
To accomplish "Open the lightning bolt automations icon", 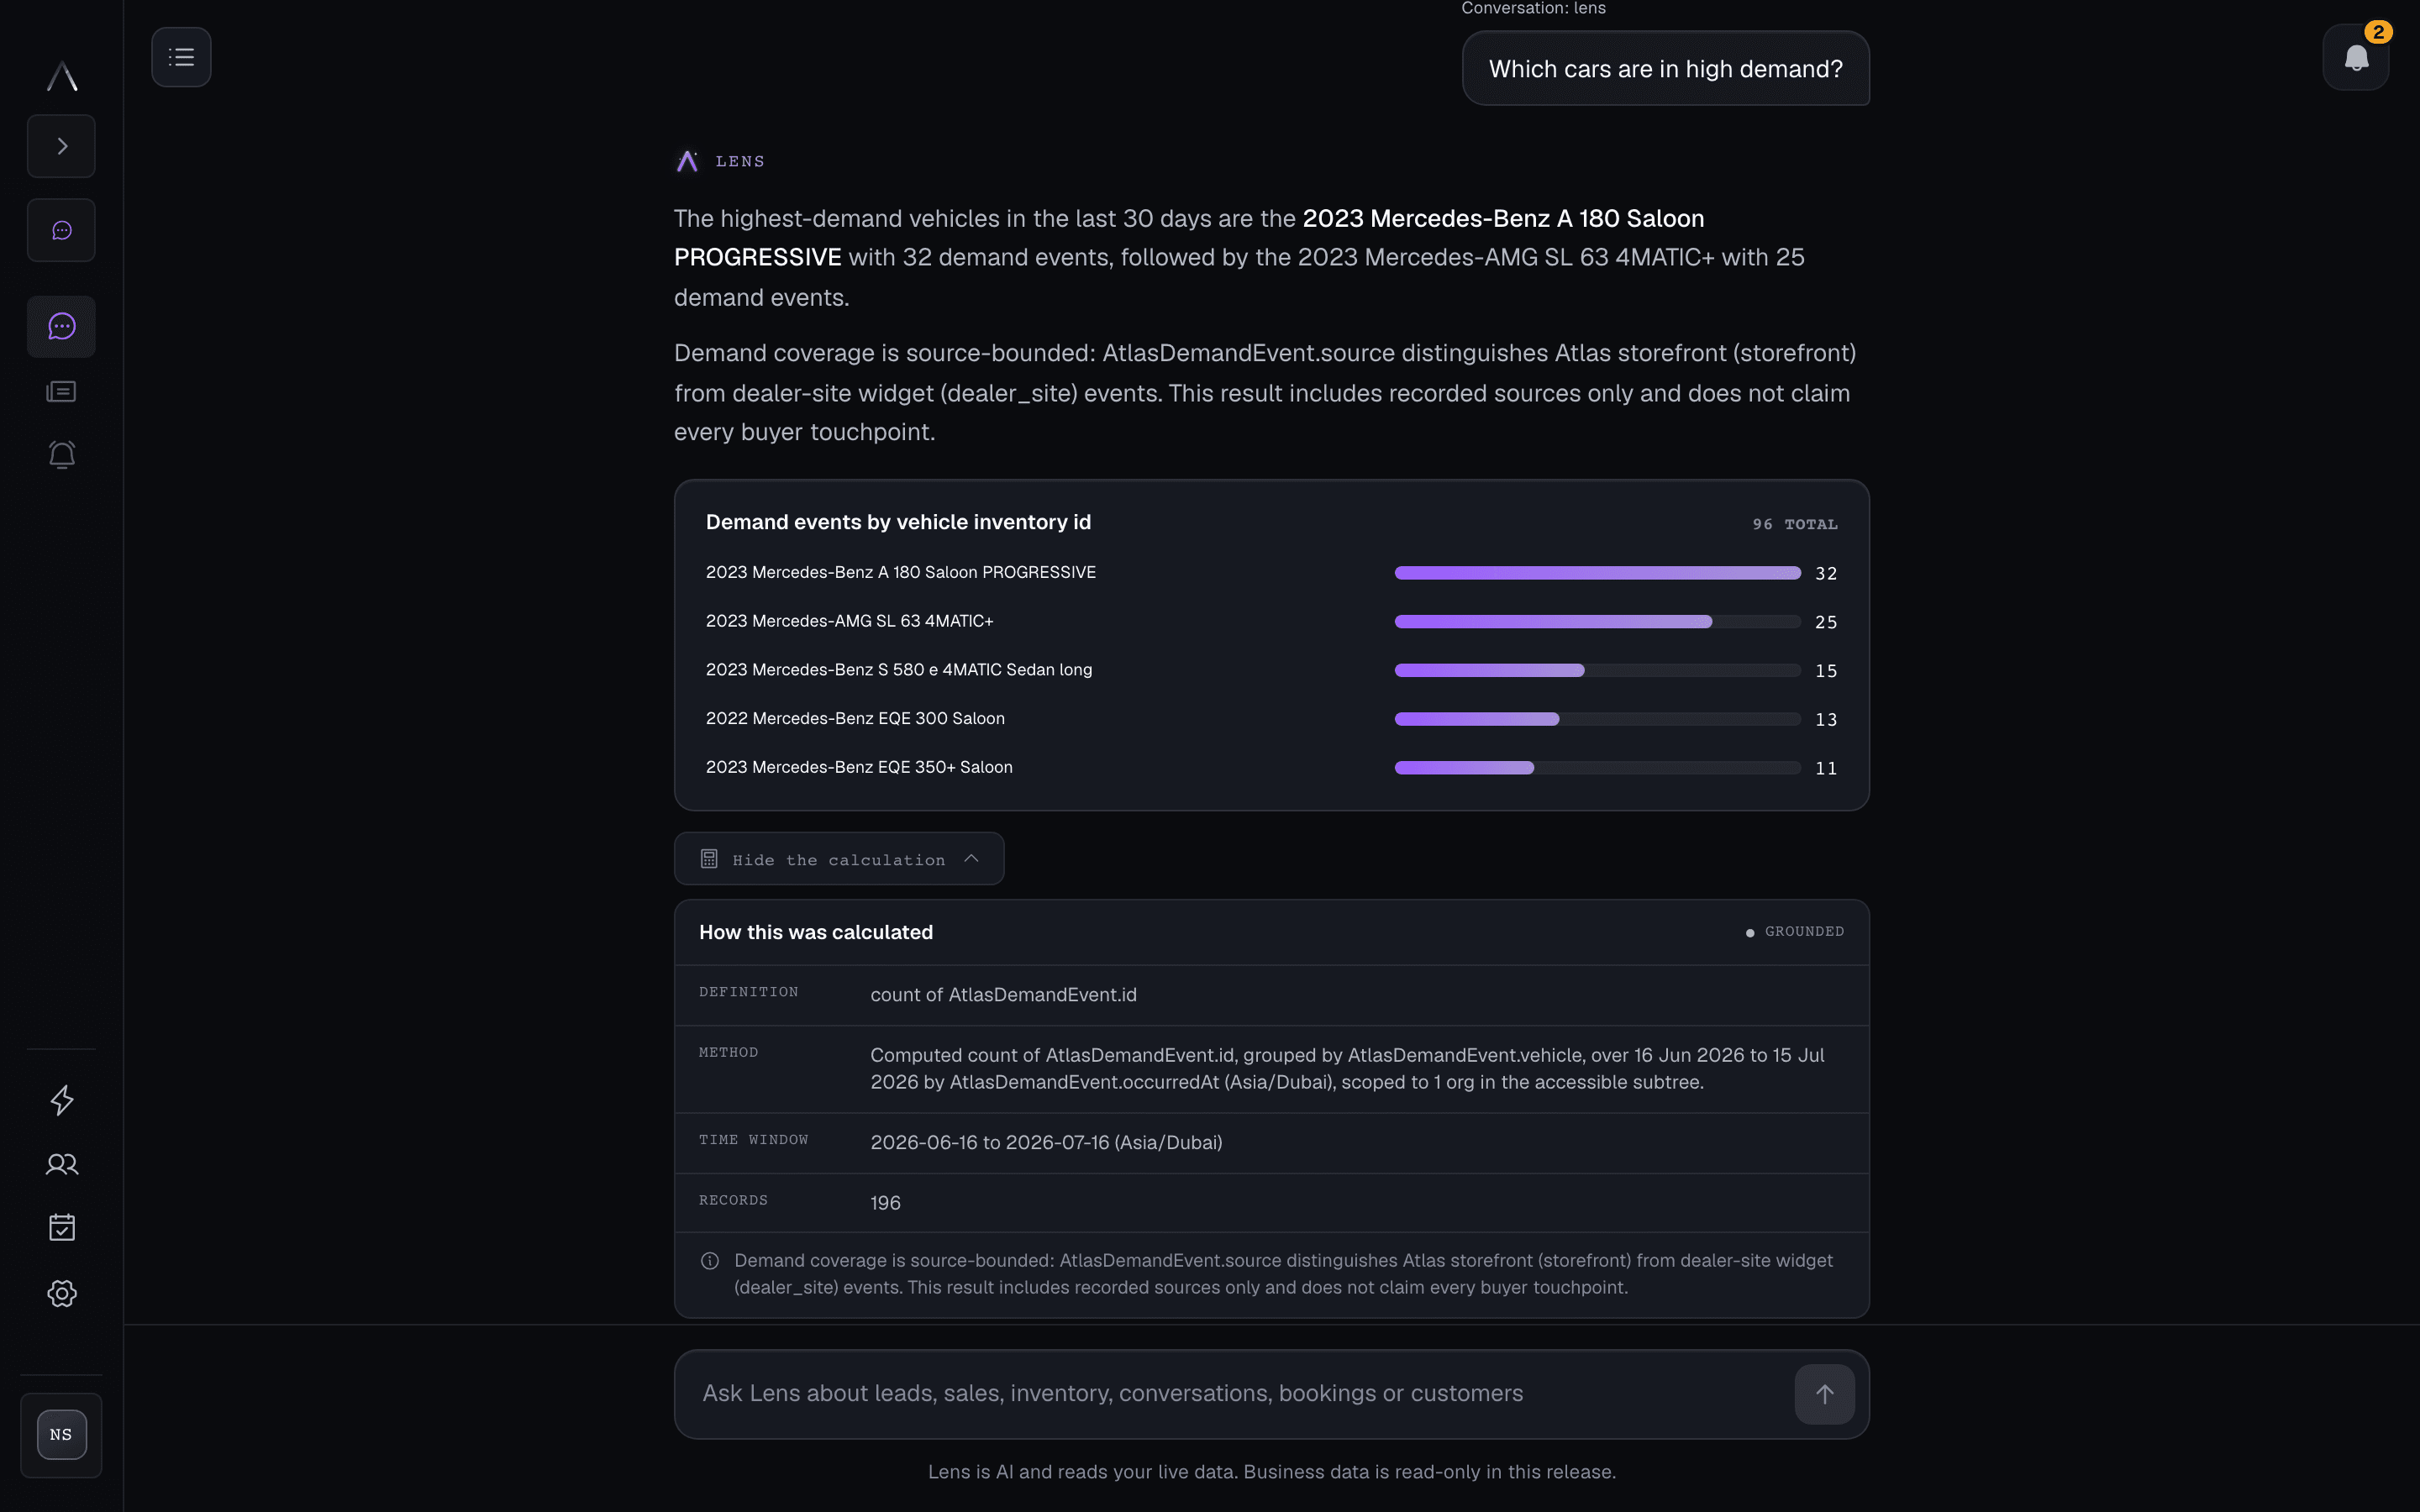I will pos(61,1100).
